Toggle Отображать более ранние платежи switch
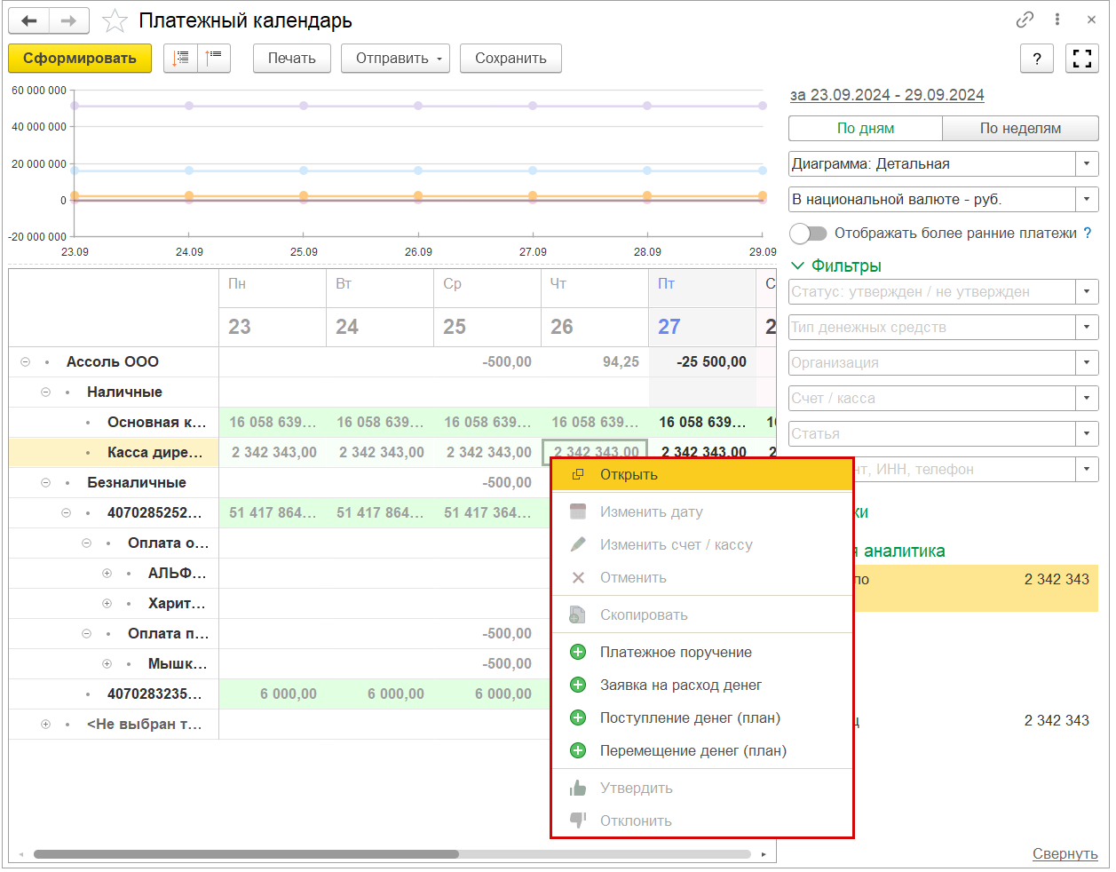Viewport: 1116px width, 872px height. (808, 233)
